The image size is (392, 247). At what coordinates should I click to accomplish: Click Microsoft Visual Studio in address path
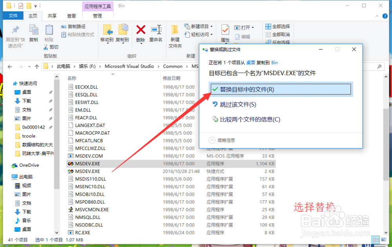(129, 66)
